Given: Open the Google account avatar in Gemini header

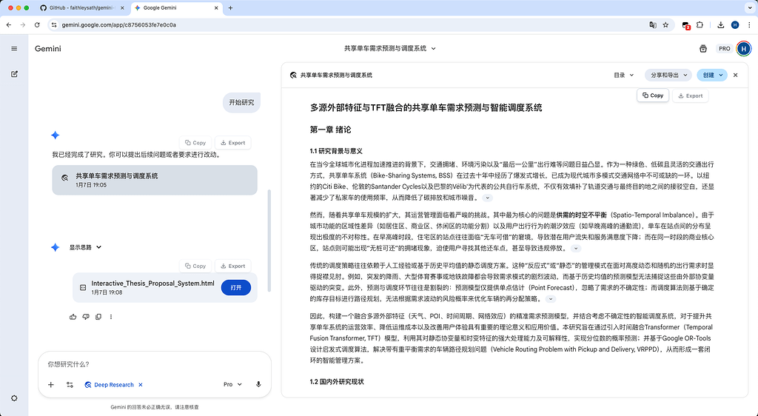Looking at the screenshot, I should pos(743,48).
